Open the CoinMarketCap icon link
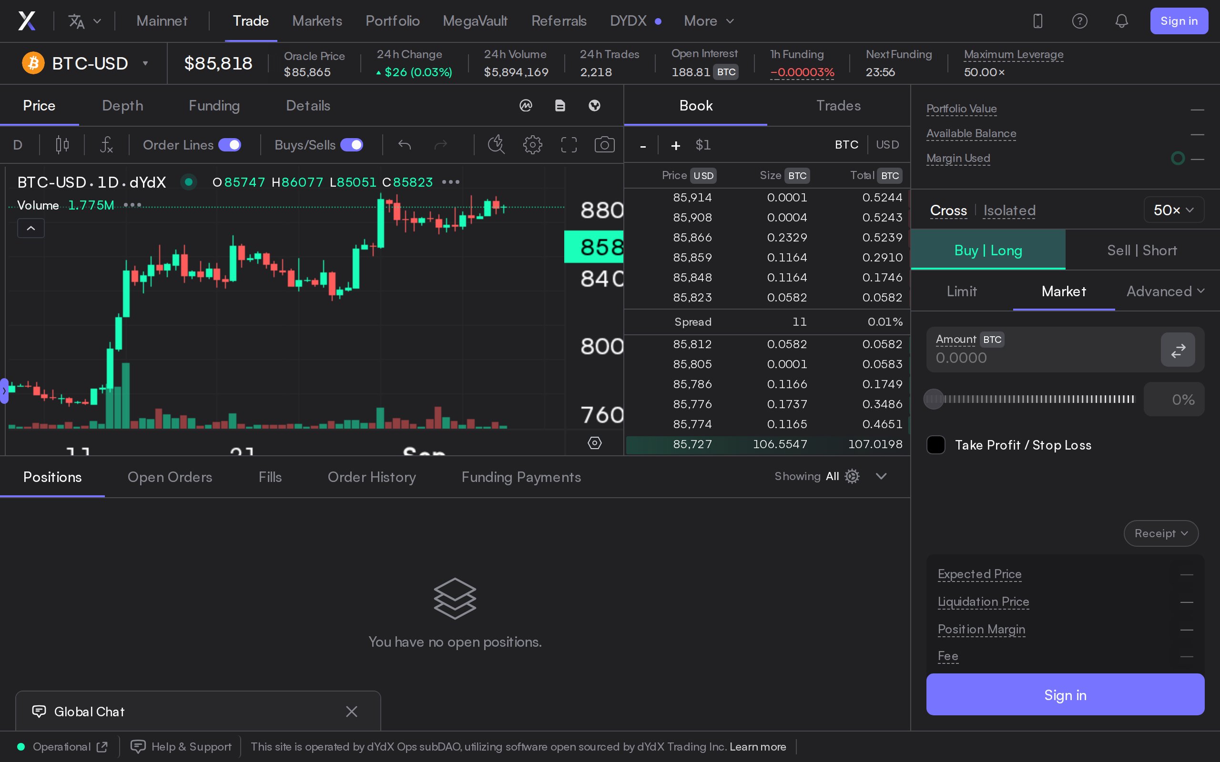The image size is (1220, 762). [x=526, y=105]
